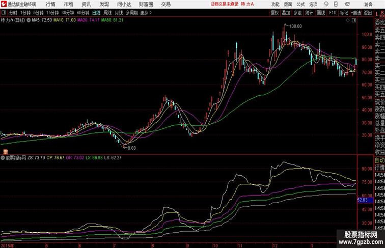
Task: Click the 2015年 date axis label
Action: point(7,245)
